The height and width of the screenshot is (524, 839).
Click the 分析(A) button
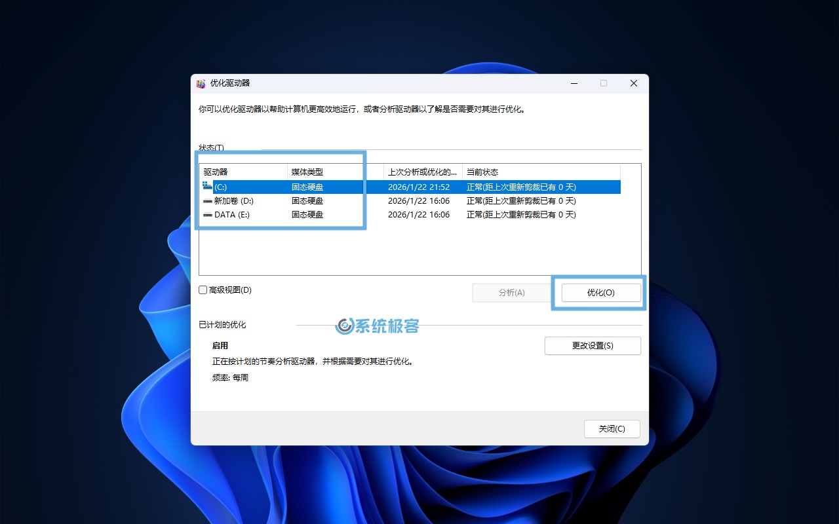pos(511,293)
